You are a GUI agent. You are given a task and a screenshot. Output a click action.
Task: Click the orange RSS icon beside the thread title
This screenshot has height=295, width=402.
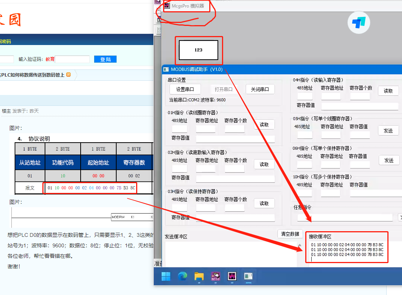tap(68, 75)
